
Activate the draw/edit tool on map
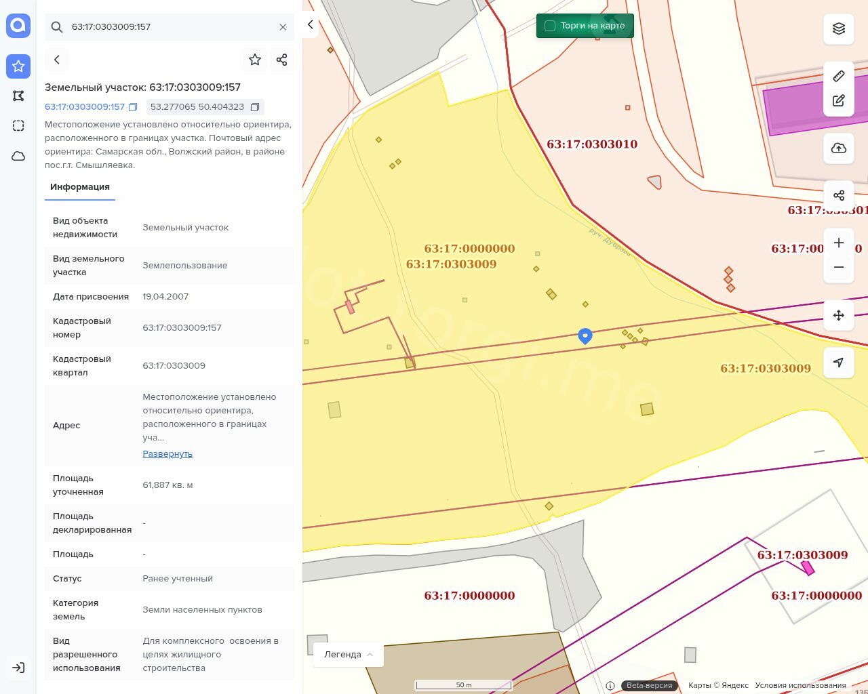pyautogui.click(x=839, y=101)
